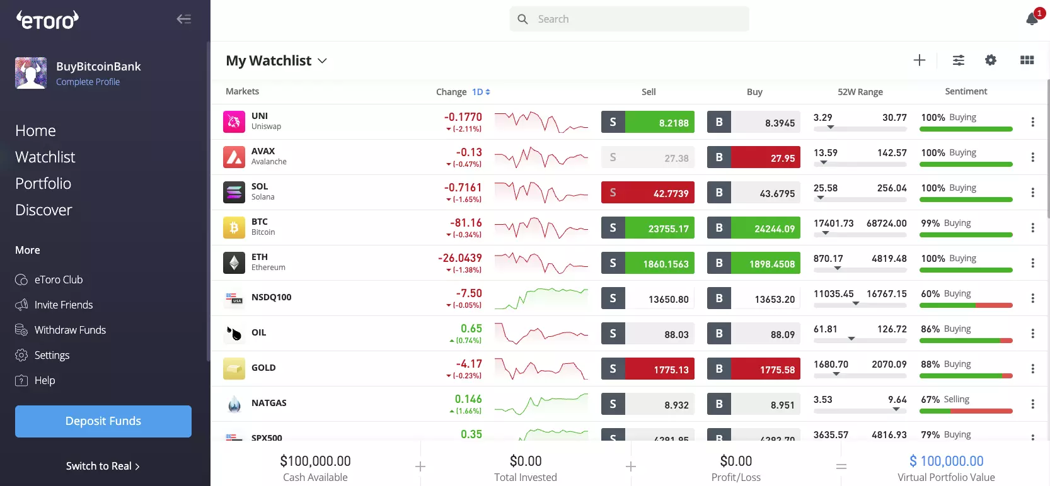
Task: Click the eToro logo
Action: (x=47, y=20)
